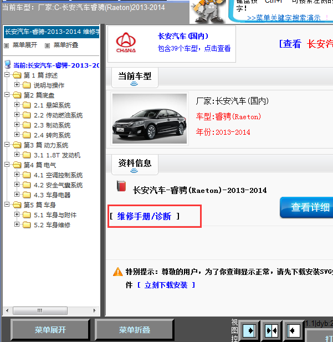
Task: Open the 维修手册/诊断 link
Action: tap(144, 216)
